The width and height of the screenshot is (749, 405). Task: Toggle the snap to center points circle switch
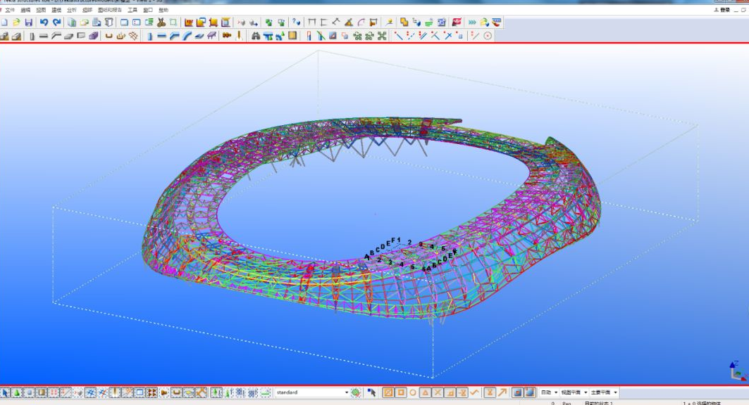click(x=413, y=392)
